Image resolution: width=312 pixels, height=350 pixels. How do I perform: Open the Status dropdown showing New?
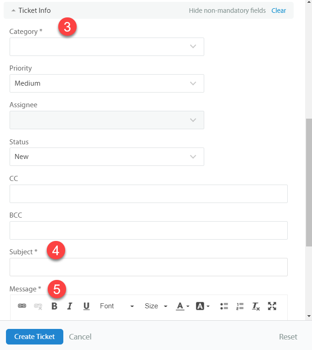click(106, 157)
